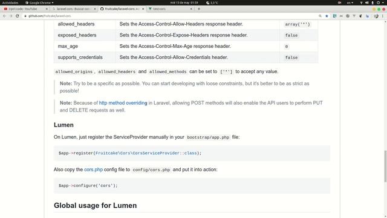This screenshot has height=218, width=387.
Task: Open the keyboard language dropdown
Action: tap(350, 2)
